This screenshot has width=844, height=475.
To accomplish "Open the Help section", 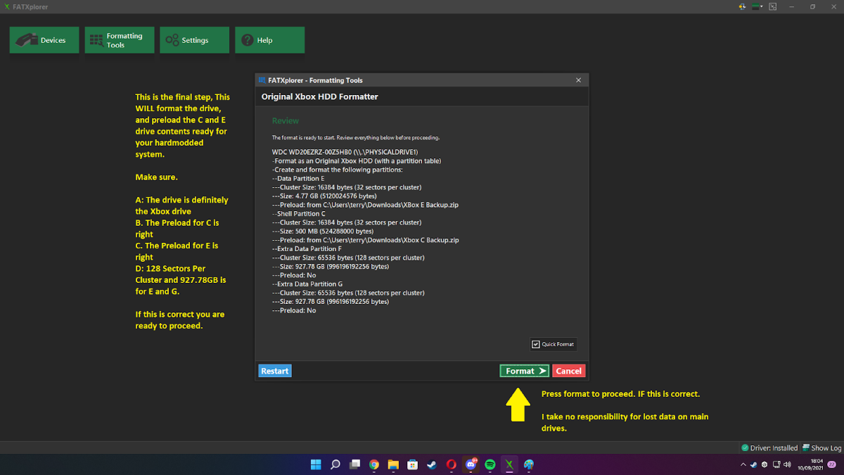I will click(x=269, y=40).
